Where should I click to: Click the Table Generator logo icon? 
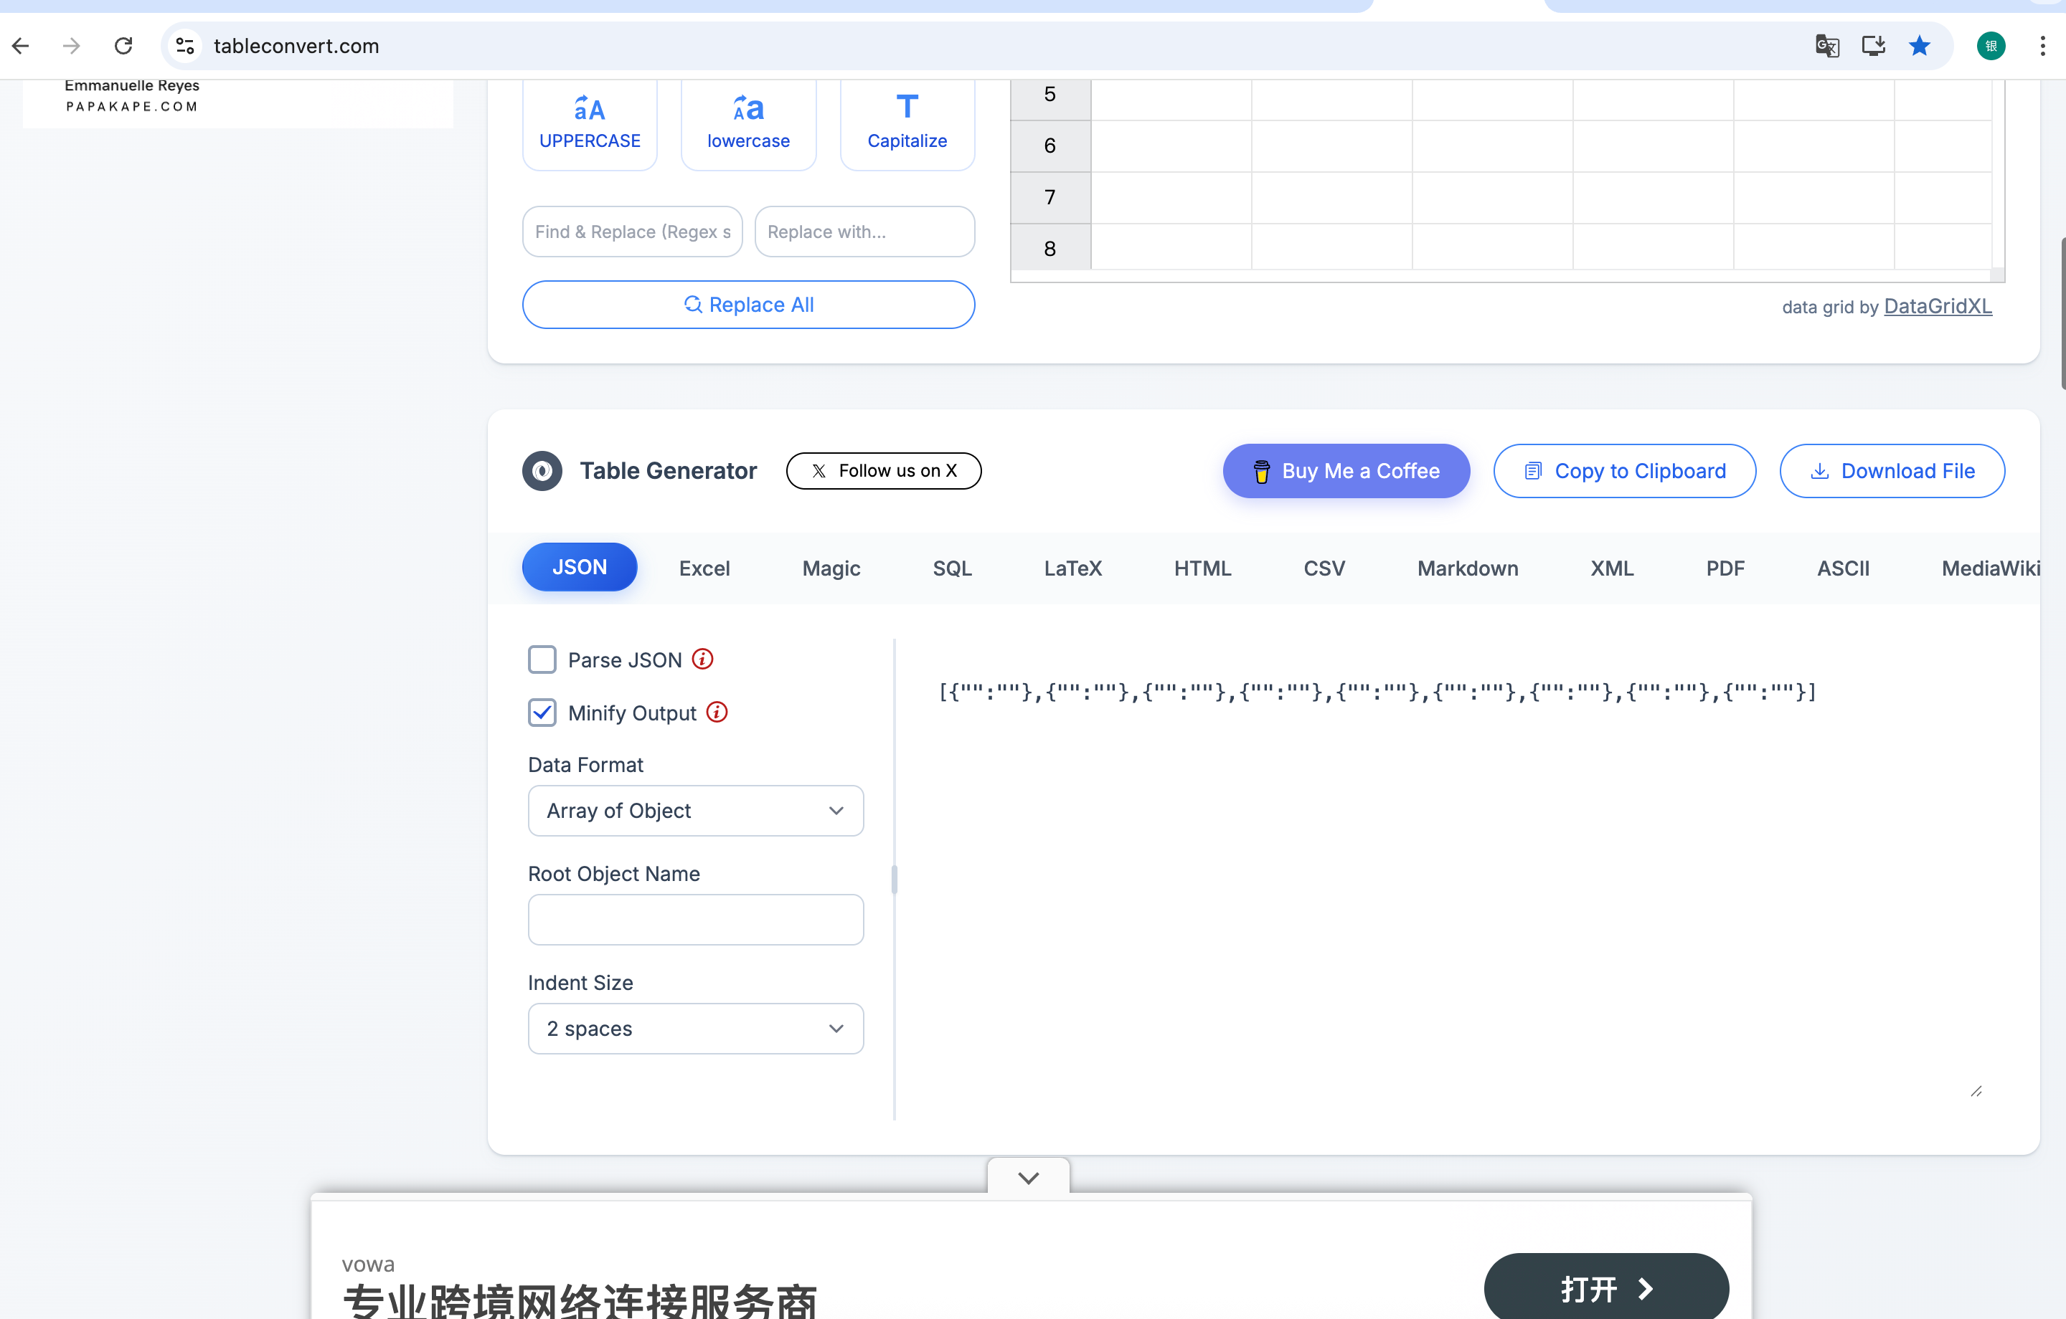click(x=542, y=471)
